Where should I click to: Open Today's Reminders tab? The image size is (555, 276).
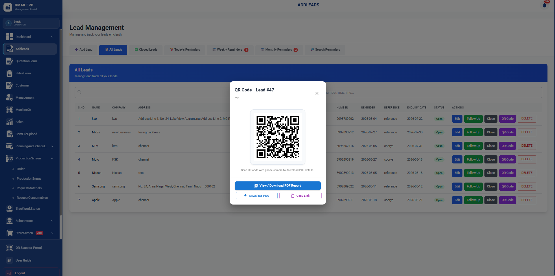point(185,49)
